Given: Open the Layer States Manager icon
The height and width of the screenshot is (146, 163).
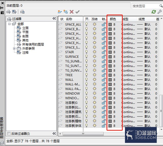Looking at the screenshot, I should click(22, 12).
